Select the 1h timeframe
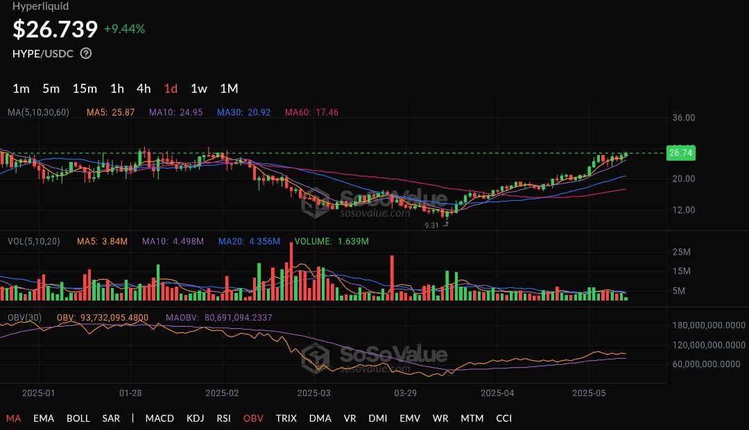 click(117, 89)
